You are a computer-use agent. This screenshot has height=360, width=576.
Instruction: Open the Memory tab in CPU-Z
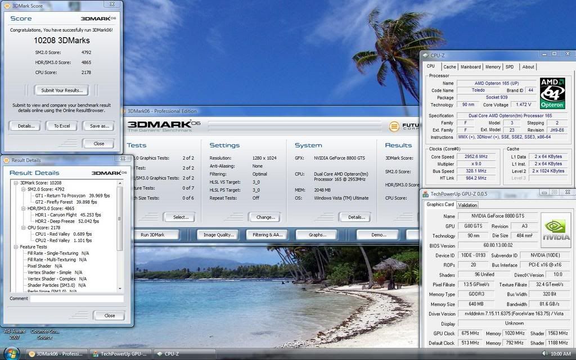493,67
